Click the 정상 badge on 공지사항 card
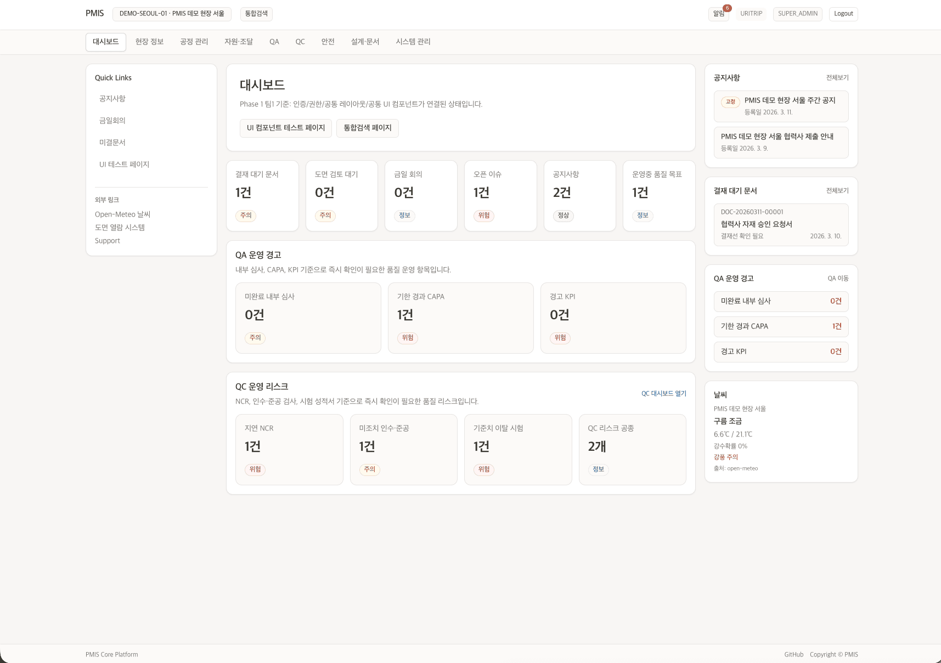Screen dimensions: 941x663 [x=563, y=216]
